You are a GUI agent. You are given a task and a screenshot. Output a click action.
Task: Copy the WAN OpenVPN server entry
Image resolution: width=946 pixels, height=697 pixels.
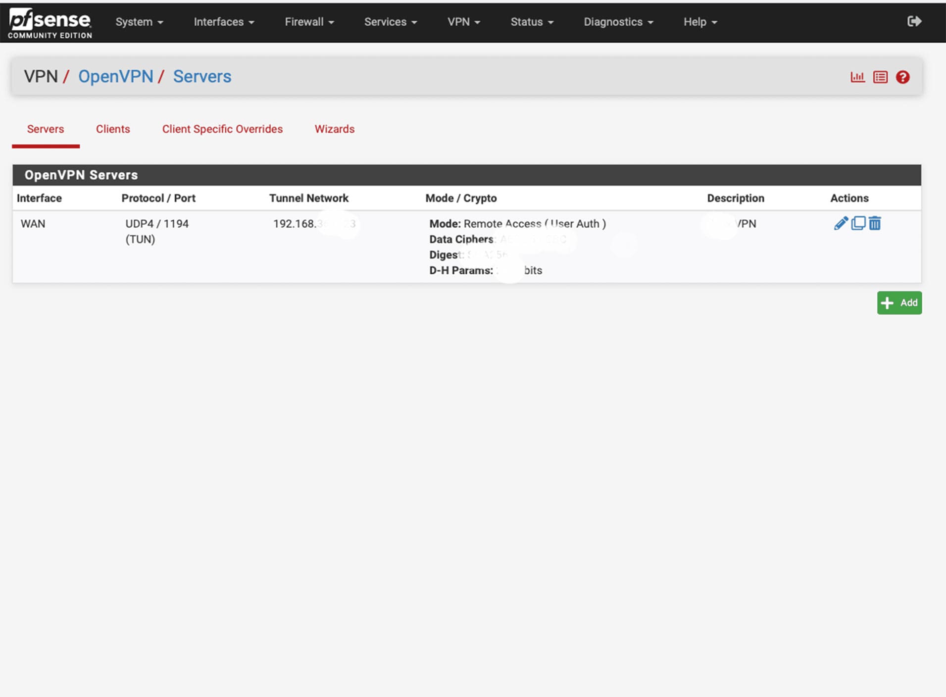858,223
